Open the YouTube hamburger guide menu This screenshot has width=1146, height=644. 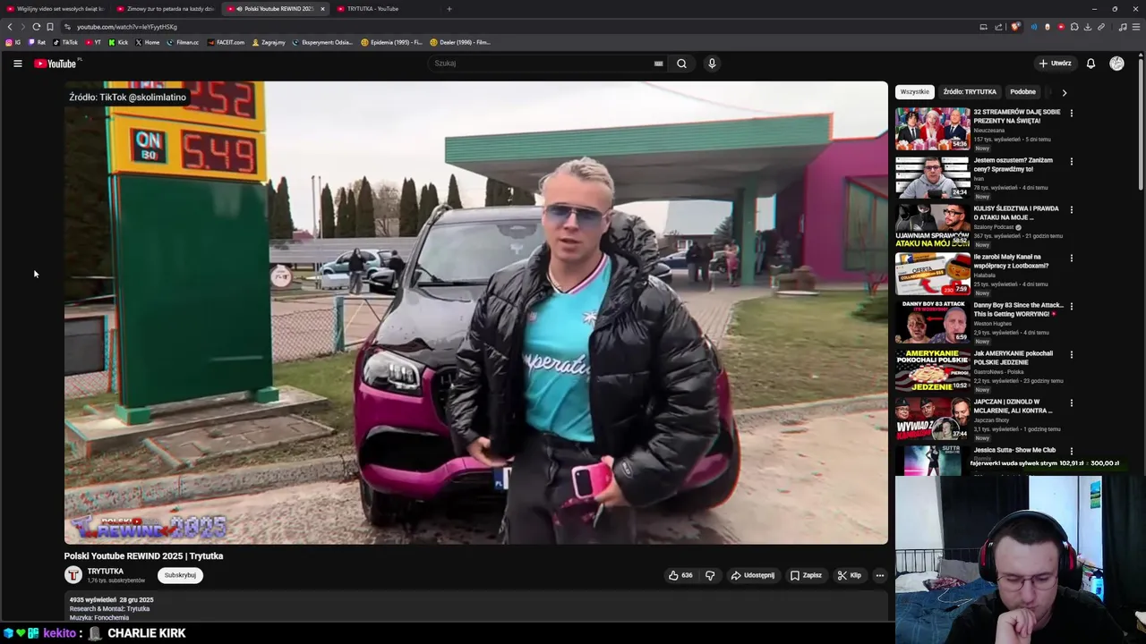pyautogui.click(x=17, y=64)
